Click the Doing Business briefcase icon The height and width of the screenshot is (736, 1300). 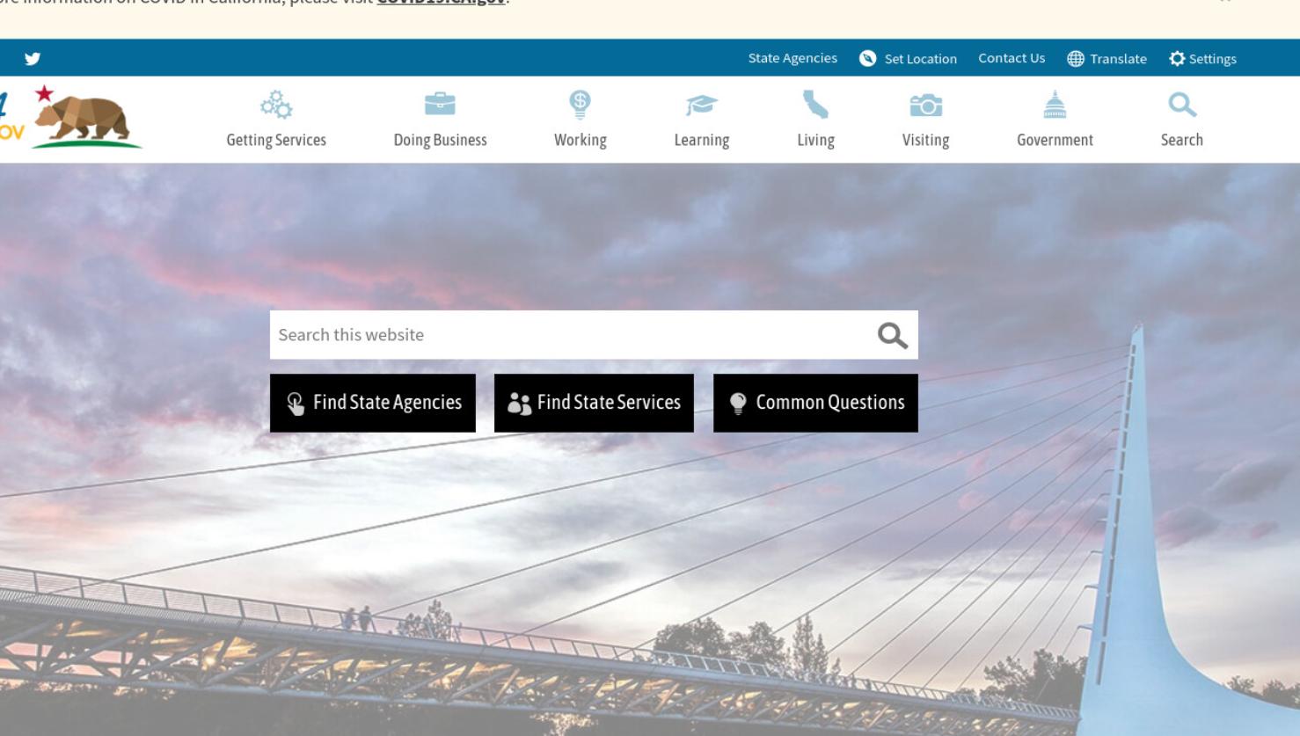440,105
